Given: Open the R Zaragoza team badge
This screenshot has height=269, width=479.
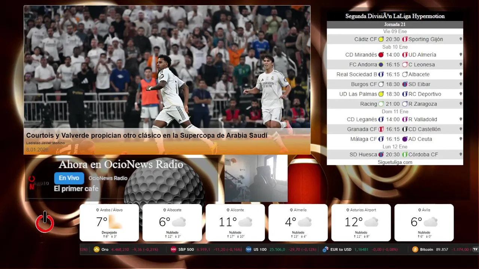Looking at the screenshot, I should tap(405, 104).
